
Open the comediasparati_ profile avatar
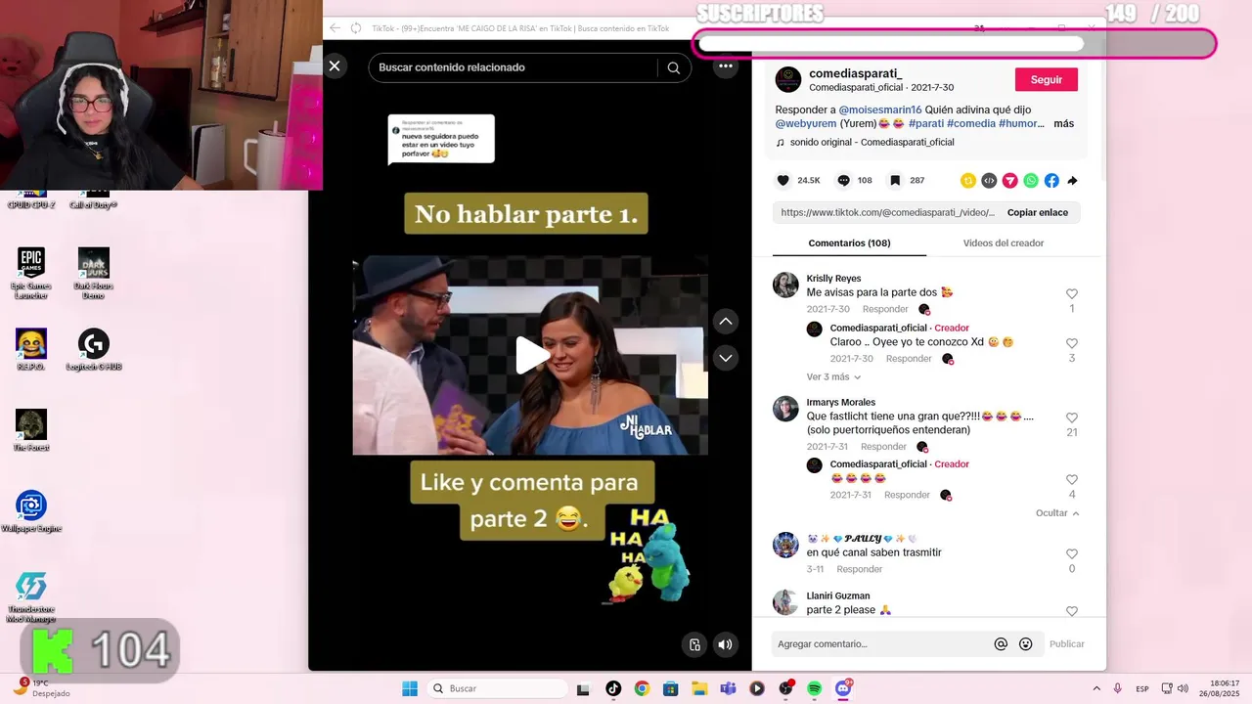coord(788,80)
